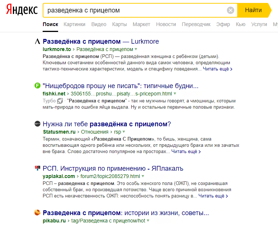Screen dimensions: 278x225
Task: Click the Турбо rocket icon
Action: 60,101
